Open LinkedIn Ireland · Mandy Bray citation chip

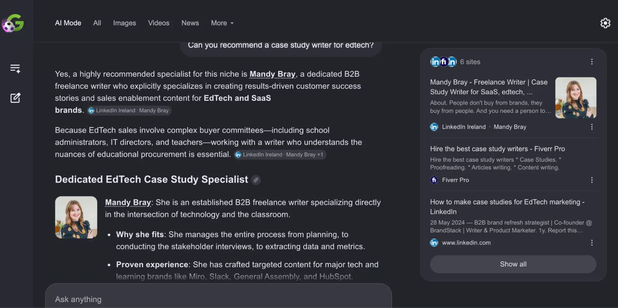tap(129, 110)
